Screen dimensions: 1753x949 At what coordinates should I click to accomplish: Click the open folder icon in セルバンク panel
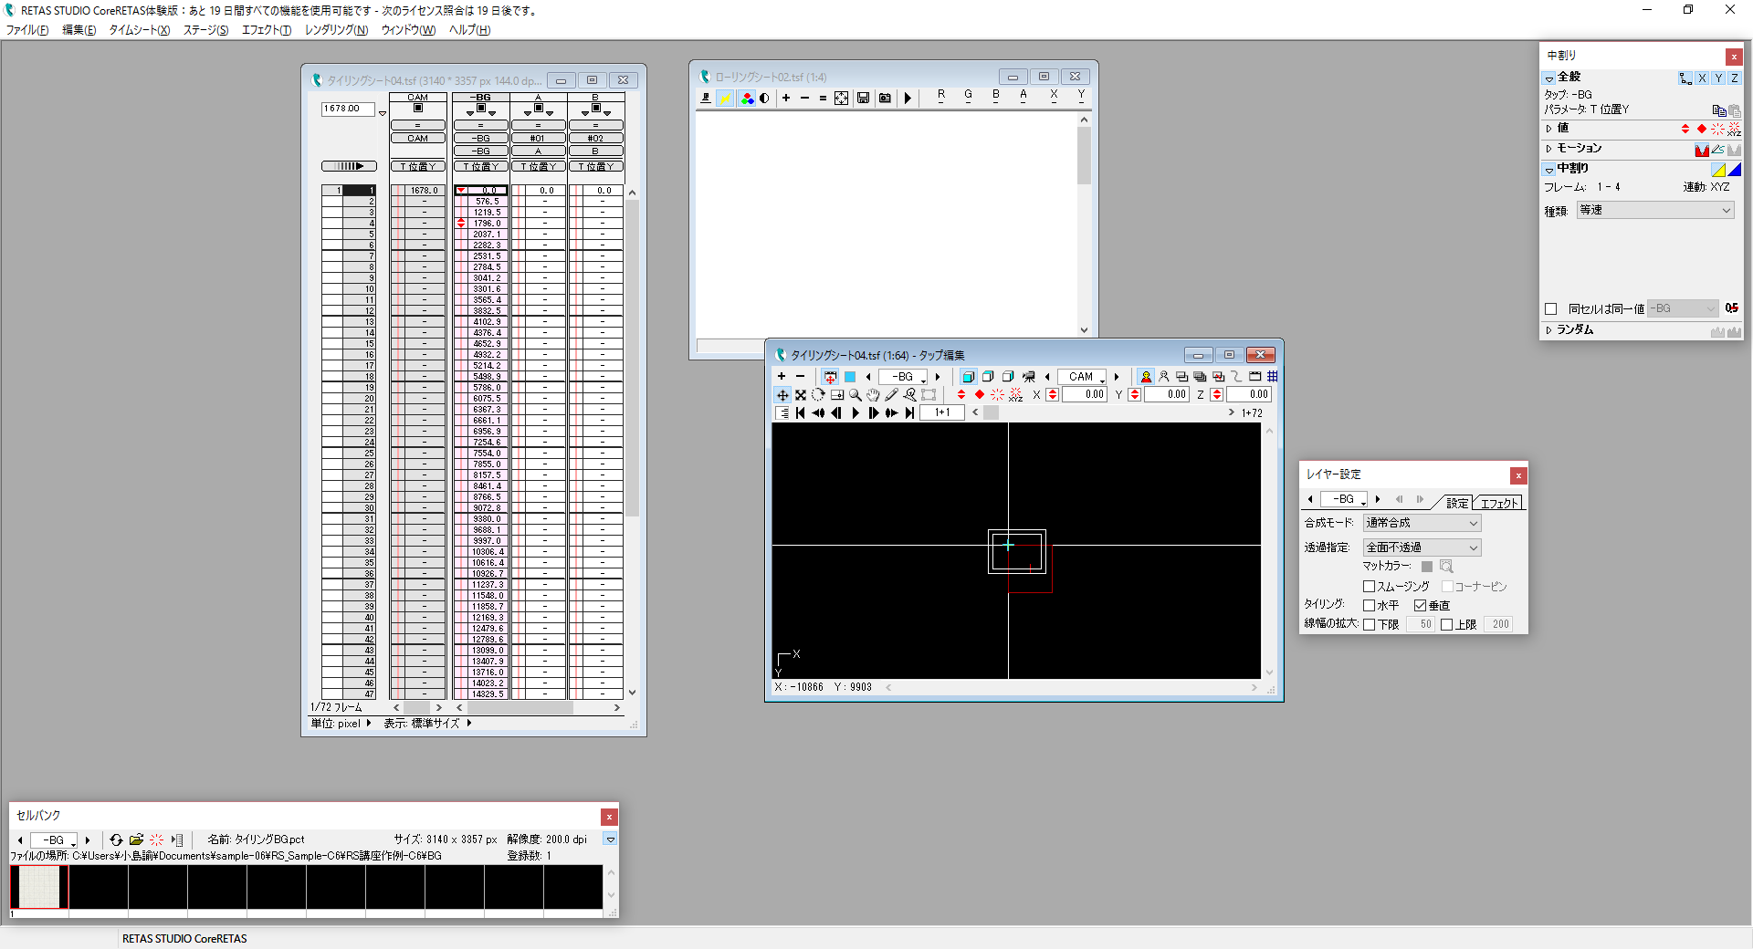pos(136,839)
